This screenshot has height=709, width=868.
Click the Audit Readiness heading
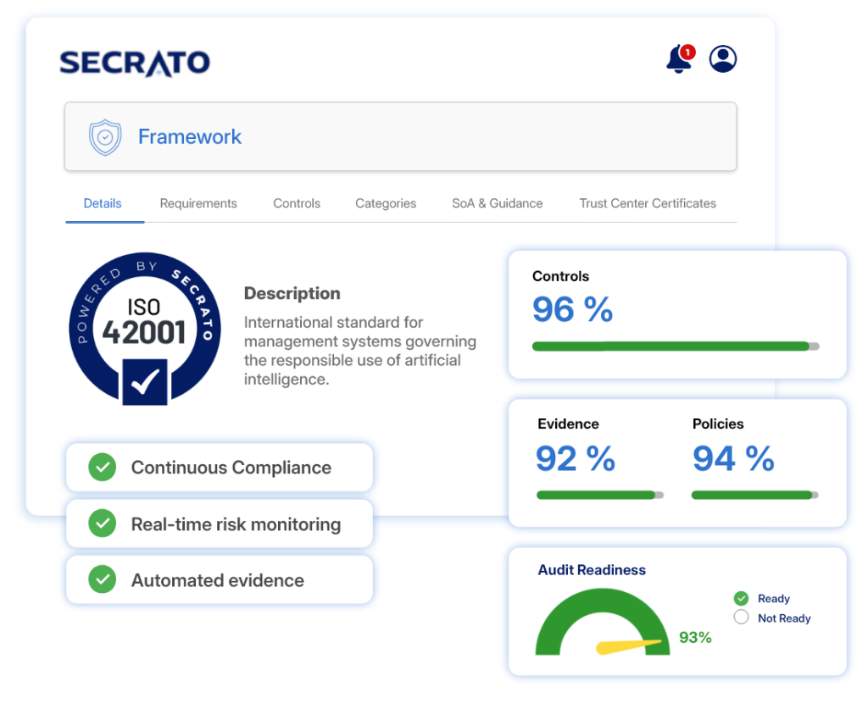click(x=592, y=569)
